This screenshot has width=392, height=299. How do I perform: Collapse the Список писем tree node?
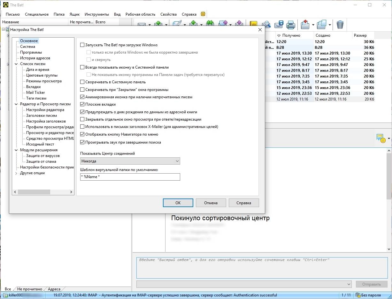point(16,64)
